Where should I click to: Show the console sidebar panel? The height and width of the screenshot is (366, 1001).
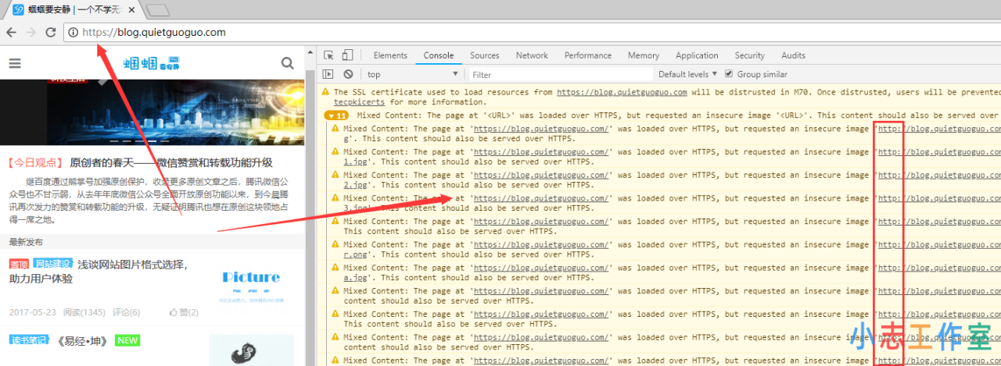328,74
